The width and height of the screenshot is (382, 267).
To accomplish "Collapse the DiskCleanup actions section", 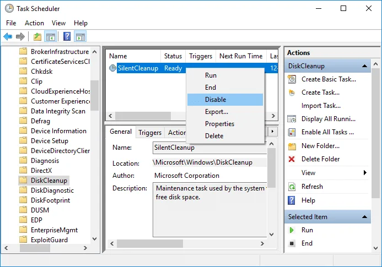I will click(365, 66).
